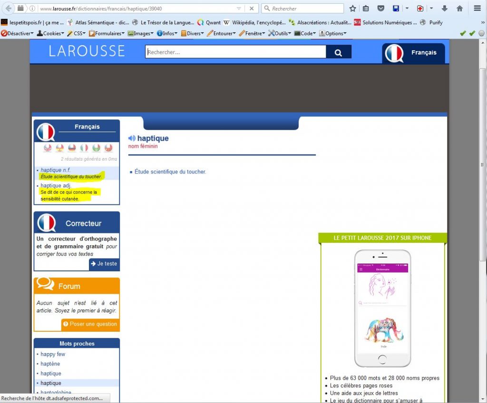Click the French flag beside Correcteur
Viewport: 487px width, 403px height.
coord(47,223)
